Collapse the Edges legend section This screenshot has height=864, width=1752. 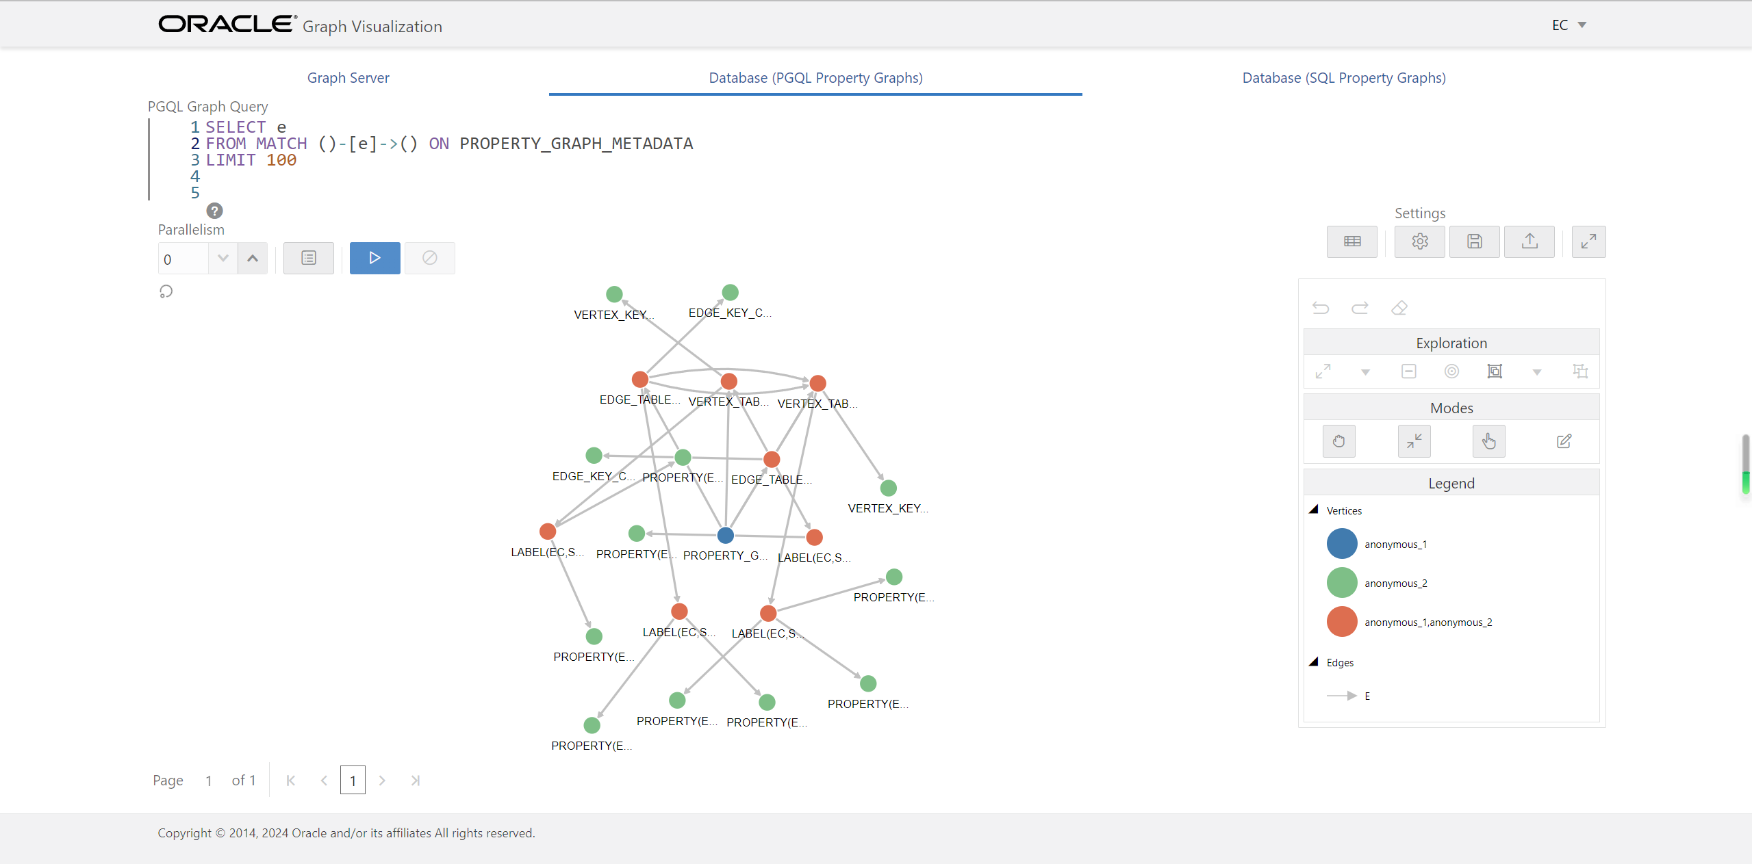[x=1314, y=662]
